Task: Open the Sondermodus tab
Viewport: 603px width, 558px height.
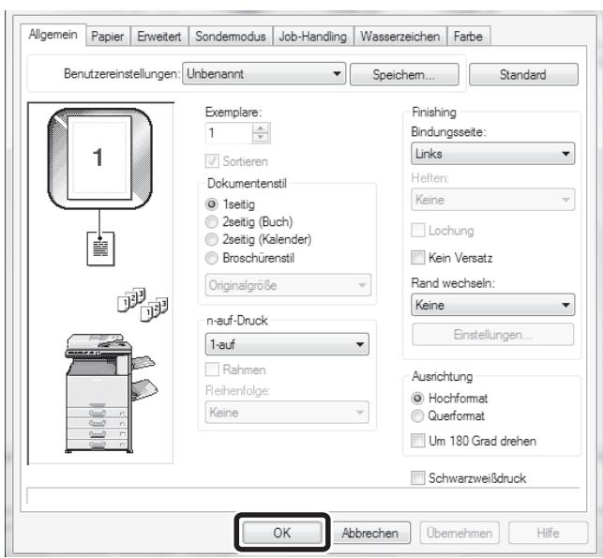Action: click(231, 37)
